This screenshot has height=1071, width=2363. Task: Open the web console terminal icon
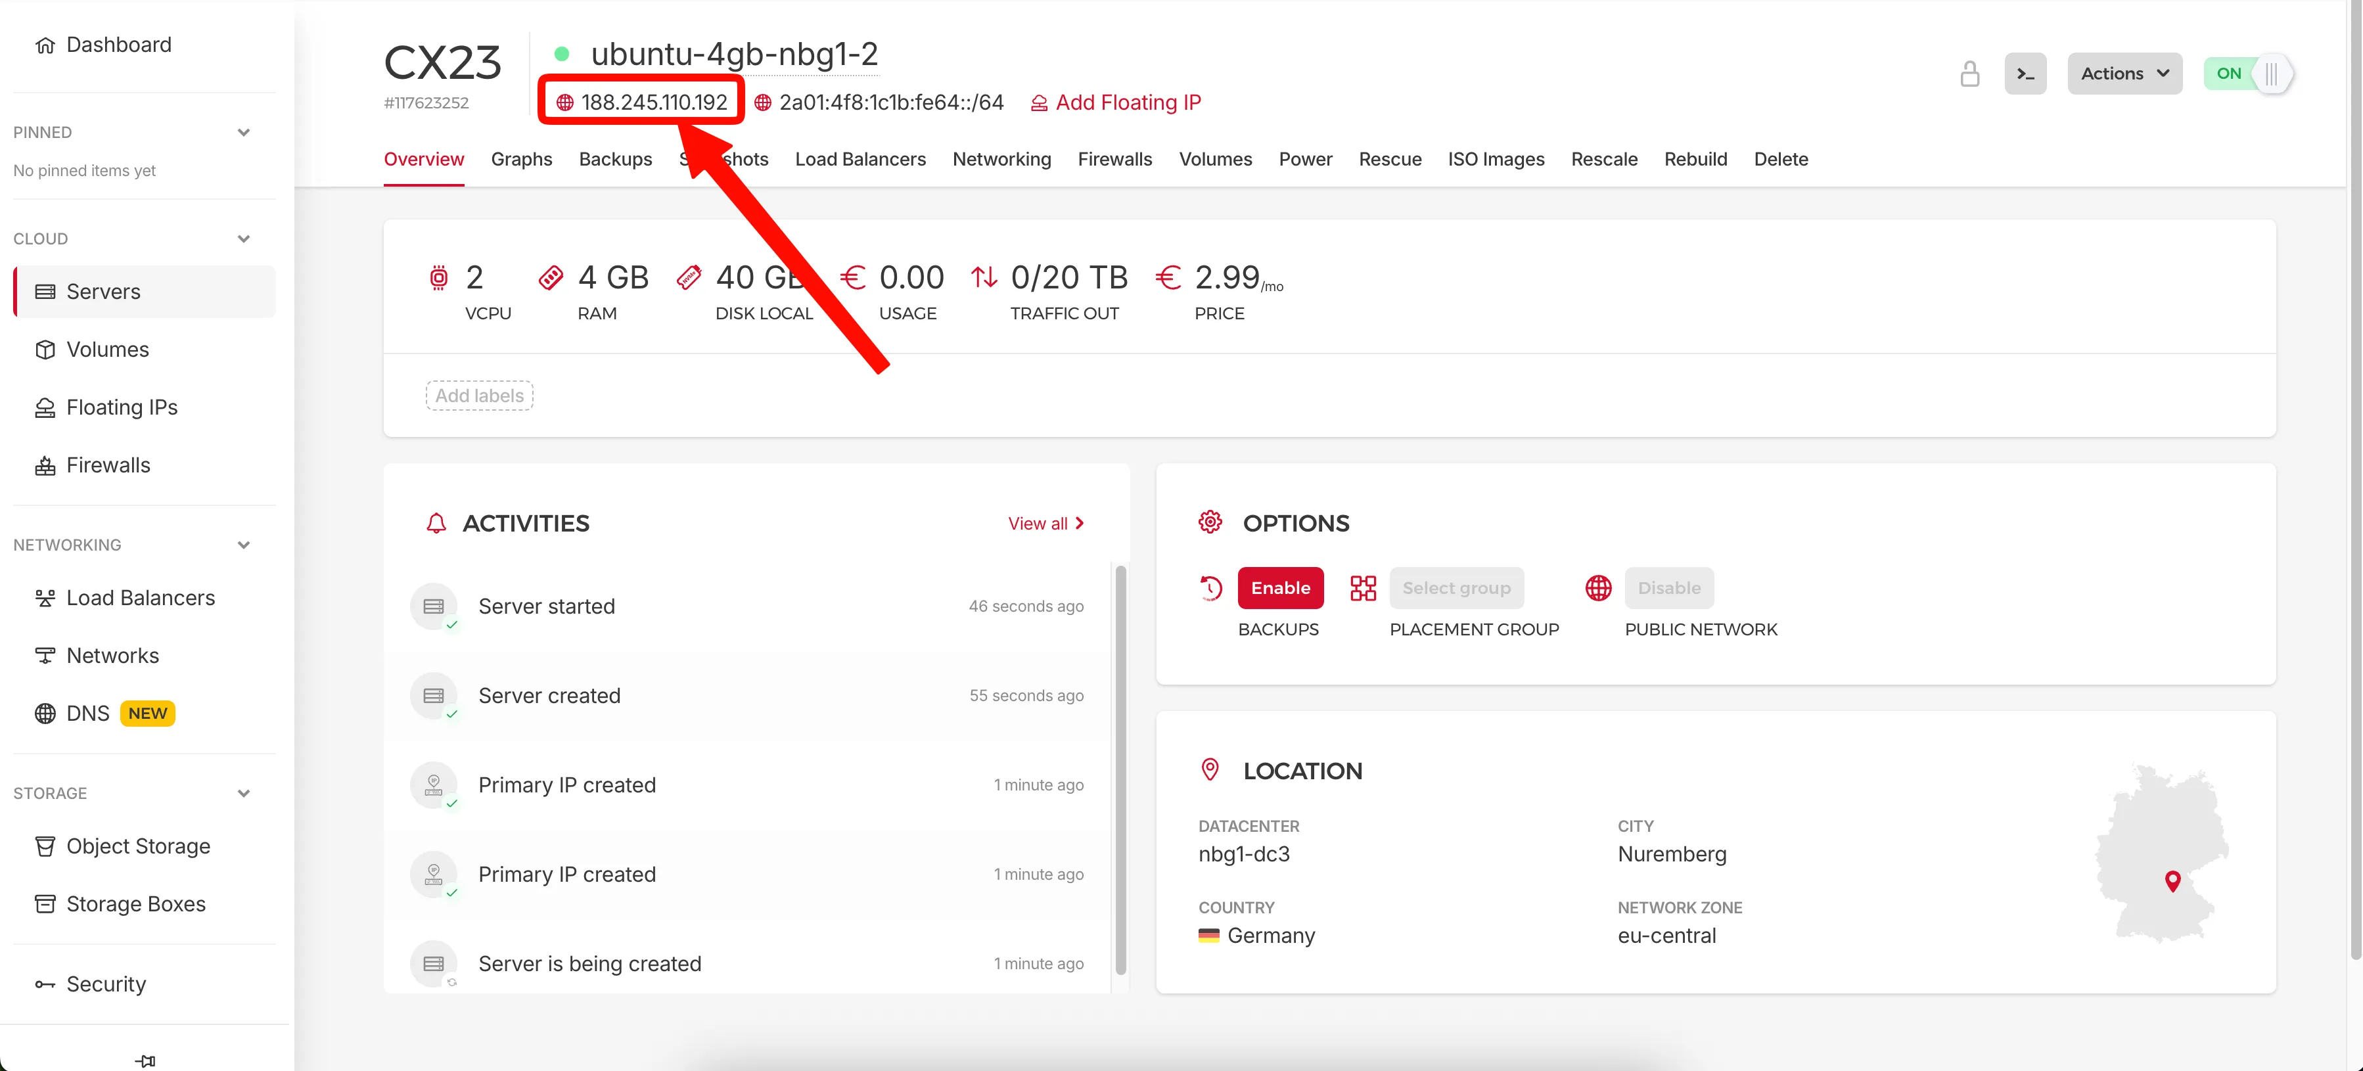point(2027,74)
